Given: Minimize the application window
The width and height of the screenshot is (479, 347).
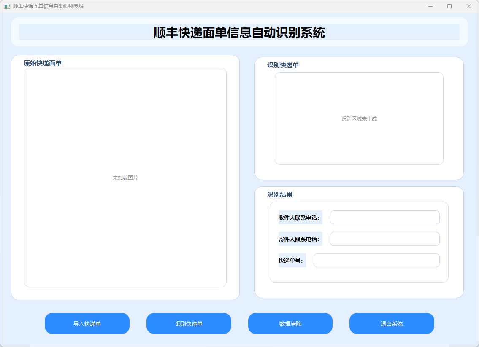Looking at the screenshot, I should 430,6.
